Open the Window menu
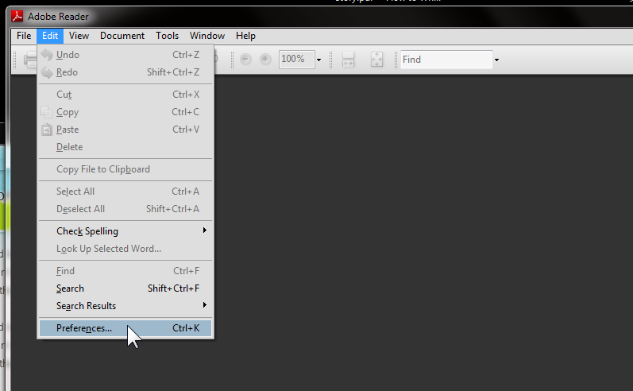 [207, 36]
